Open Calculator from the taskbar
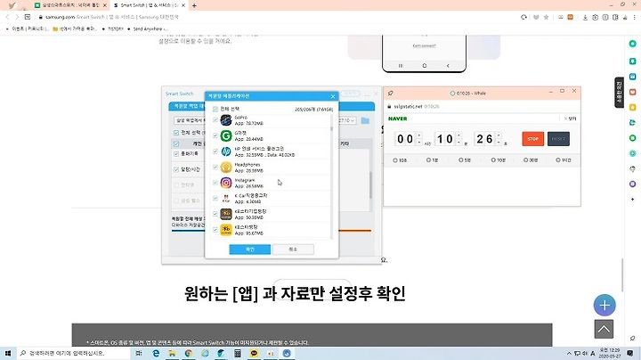Image resolution: width=641 pixels, height=360 pixels. [x=238, y=353]
